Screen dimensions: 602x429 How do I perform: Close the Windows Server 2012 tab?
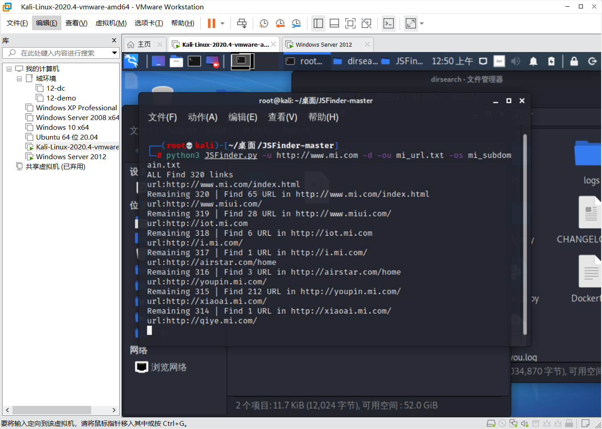(x=367, y=44)
